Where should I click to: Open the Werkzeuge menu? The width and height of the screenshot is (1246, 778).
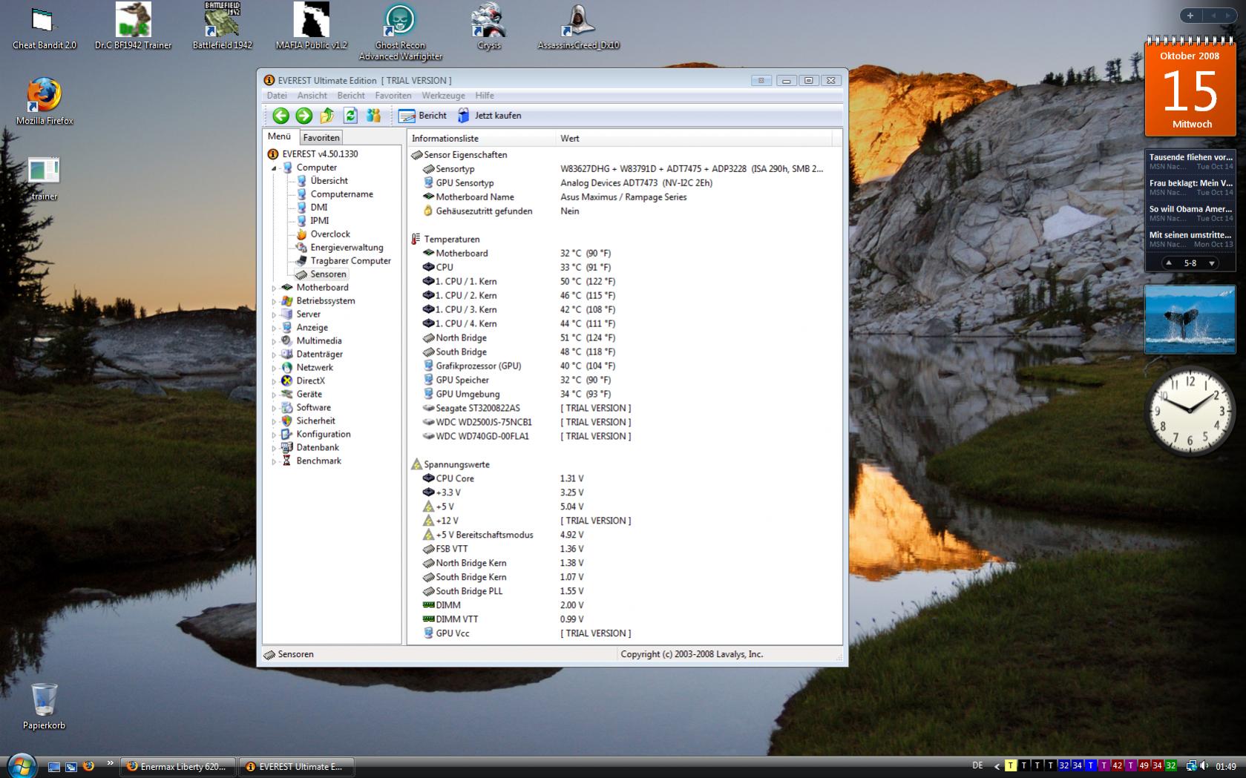[x=444, y=96]
